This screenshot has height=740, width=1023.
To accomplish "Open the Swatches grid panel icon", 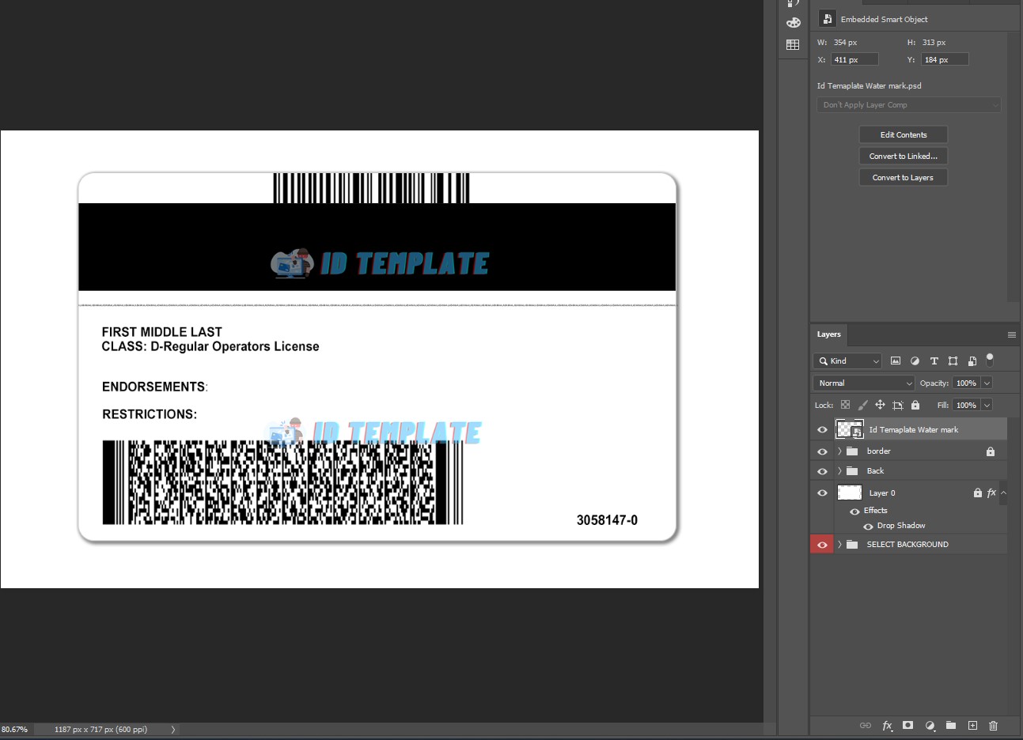I will point(793,45).
